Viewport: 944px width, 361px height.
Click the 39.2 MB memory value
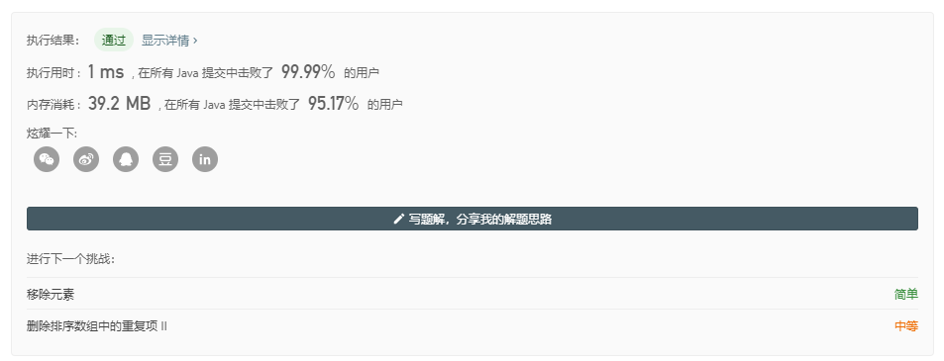click(119, 103)
